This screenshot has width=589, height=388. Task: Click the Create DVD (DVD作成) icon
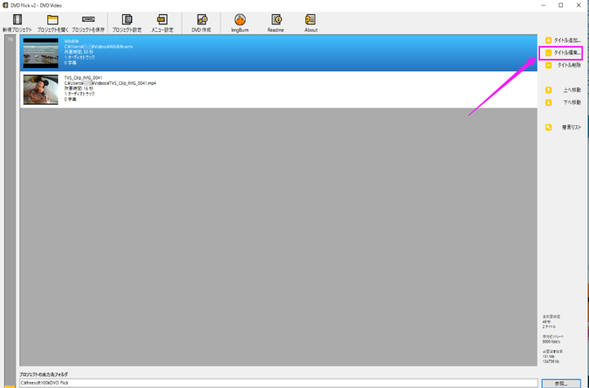coord(202,23)
